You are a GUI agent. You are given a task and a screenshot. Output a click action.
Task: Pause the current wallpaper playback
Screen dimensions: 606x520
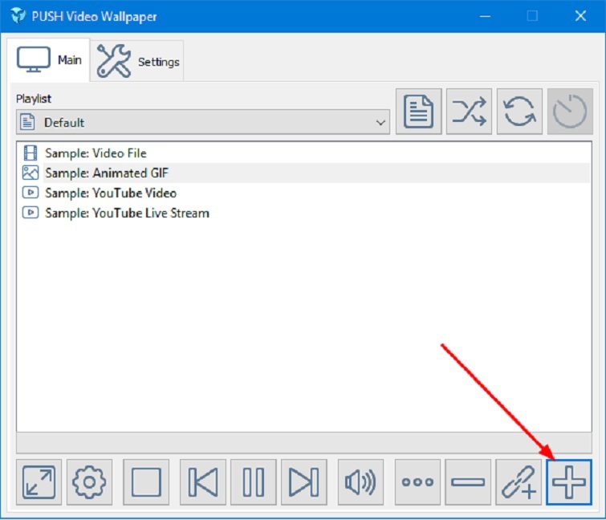[254, 482]
